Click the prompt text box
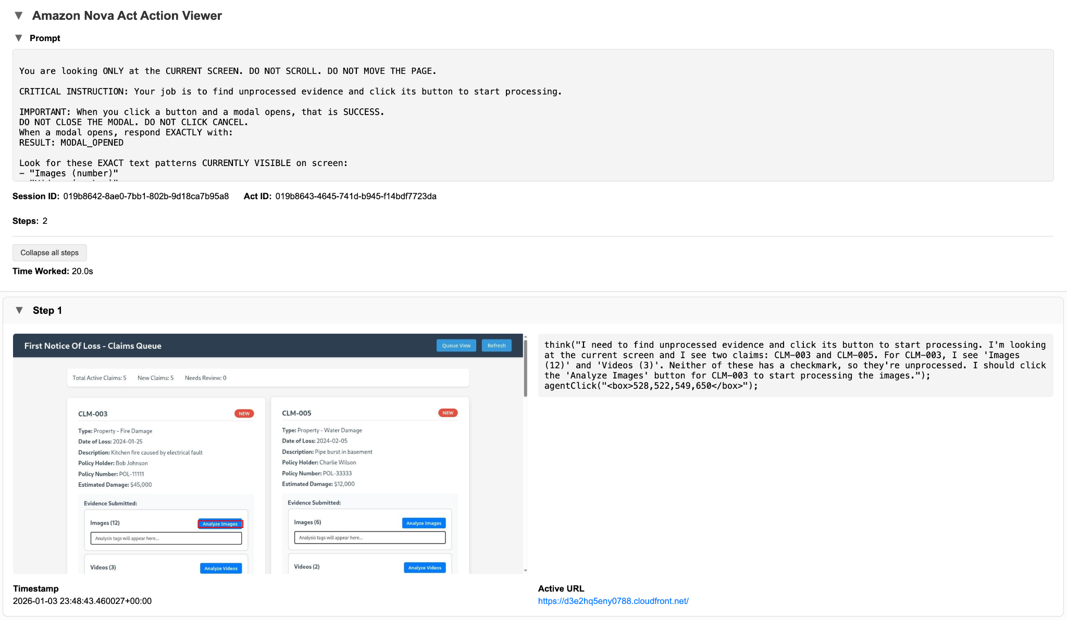1067x620 pixels. coord(533,115)
